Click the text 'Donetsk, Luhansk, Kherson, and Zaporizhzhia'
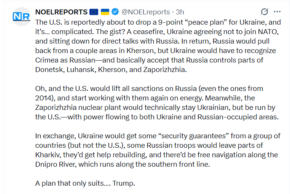This screenshot has width=290, height=194. 111,70
